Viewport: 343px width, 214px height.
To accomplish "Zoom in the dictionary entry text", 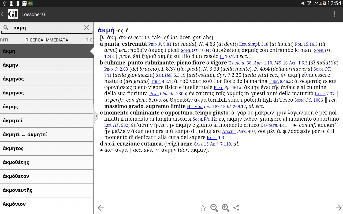I will [x=225, y=208].
